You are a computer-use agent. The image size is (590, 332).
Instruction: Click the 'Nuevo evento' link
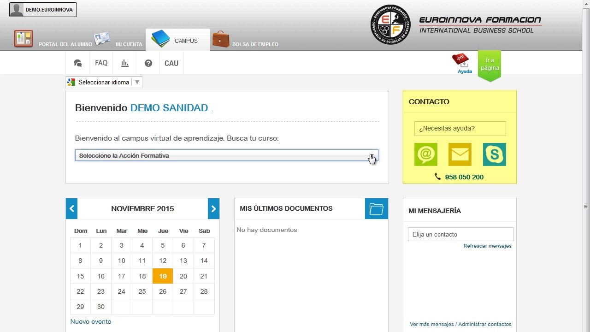click(91, 321)
